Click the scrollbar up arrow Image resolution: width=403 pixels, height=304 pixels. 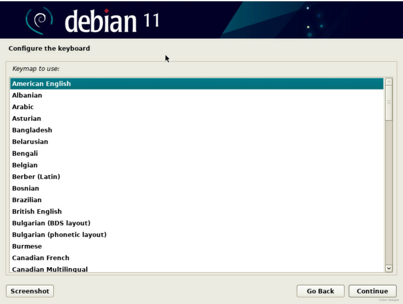389,82
